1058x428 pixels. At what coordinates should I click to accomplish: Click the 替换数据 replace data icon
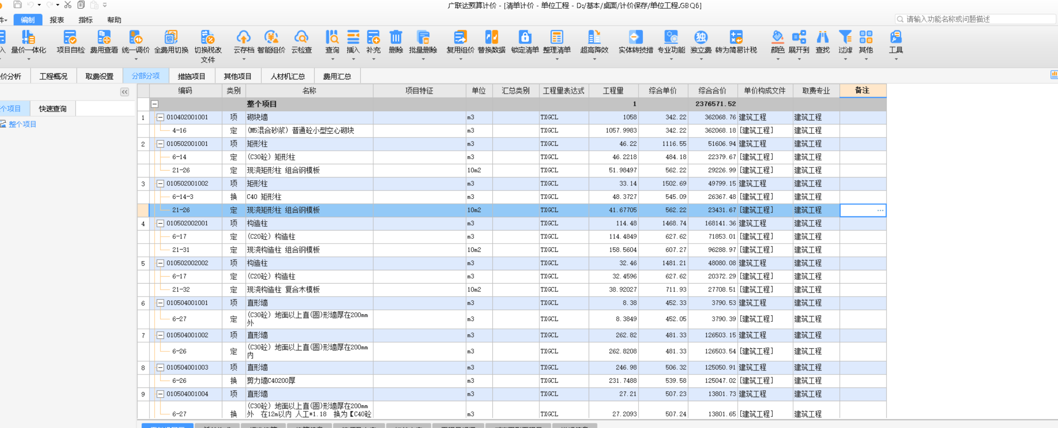(491, 37)
